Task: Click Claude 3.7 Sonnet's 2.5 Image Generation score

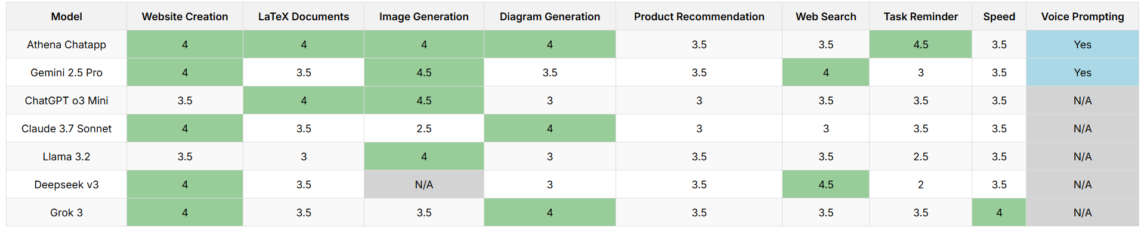Action: (x=424, y=129)
